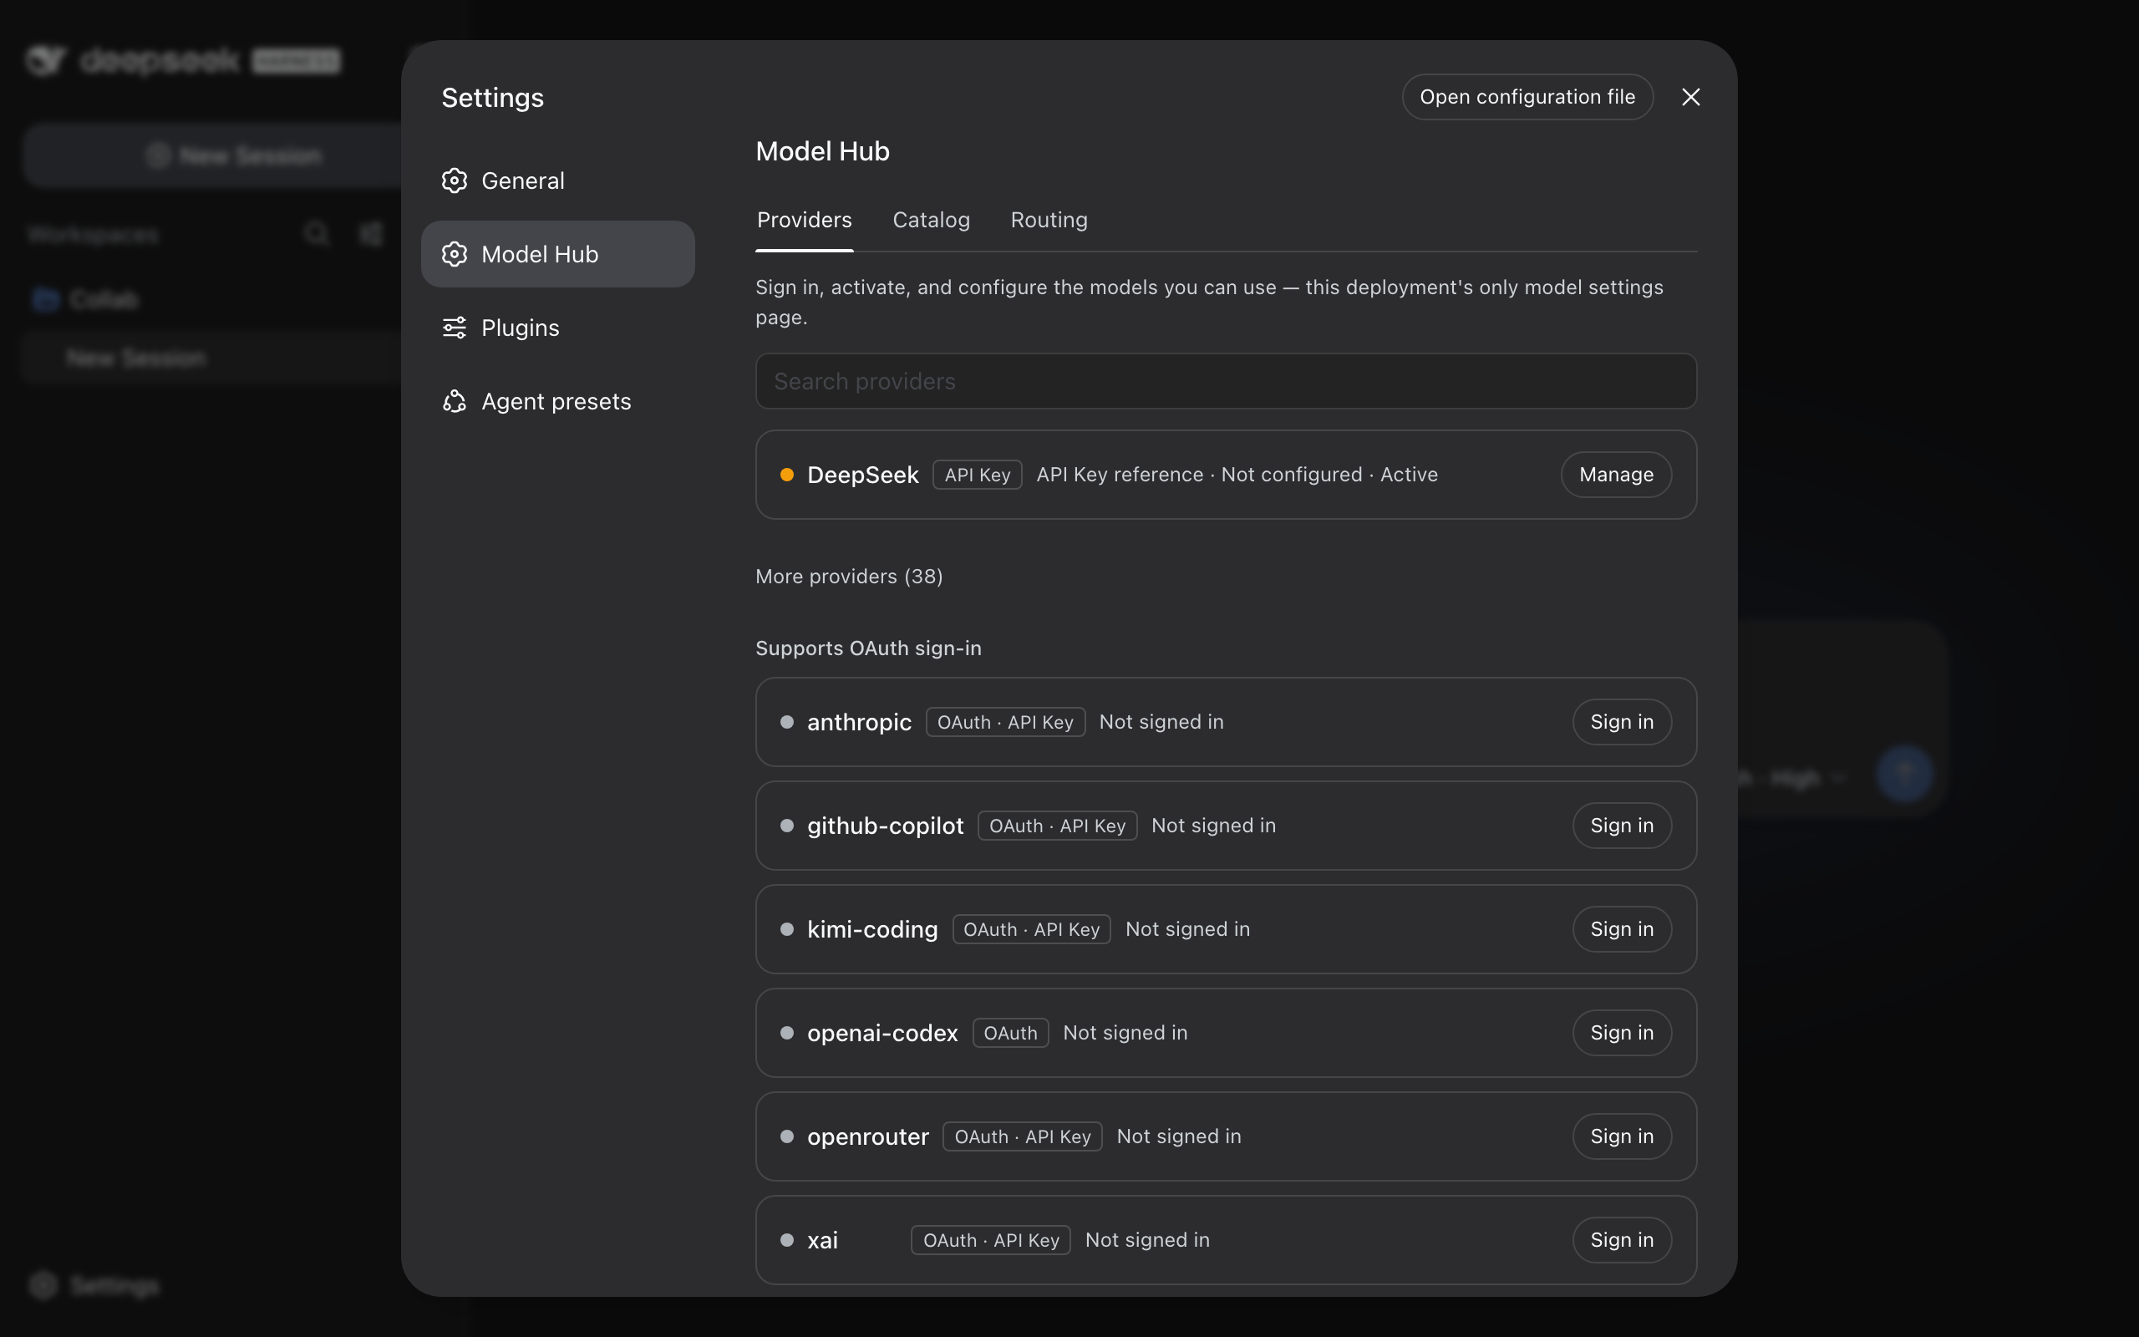This screenshot has width=2139, height=1337.
Task: Click the Model Hub page heading
Action: pos(822,151)
